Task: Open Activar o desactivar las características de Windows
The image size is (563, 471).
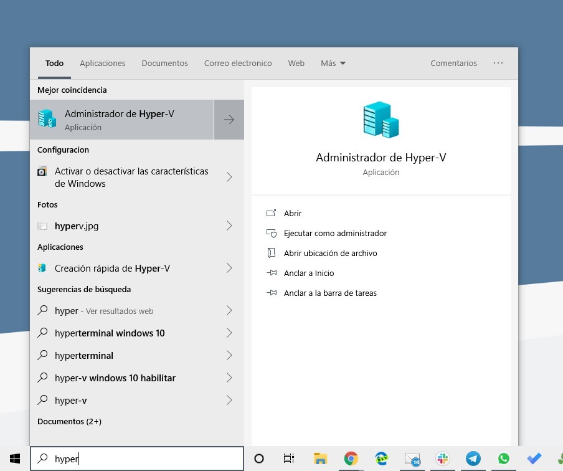Action: coord(137,177)
